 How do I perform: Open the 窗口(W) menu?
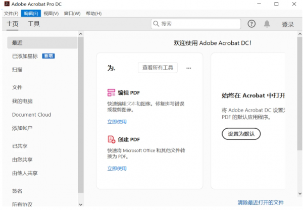(72, 14)
